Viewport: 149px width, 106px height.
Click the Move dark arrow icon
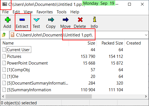coord(66,19)
